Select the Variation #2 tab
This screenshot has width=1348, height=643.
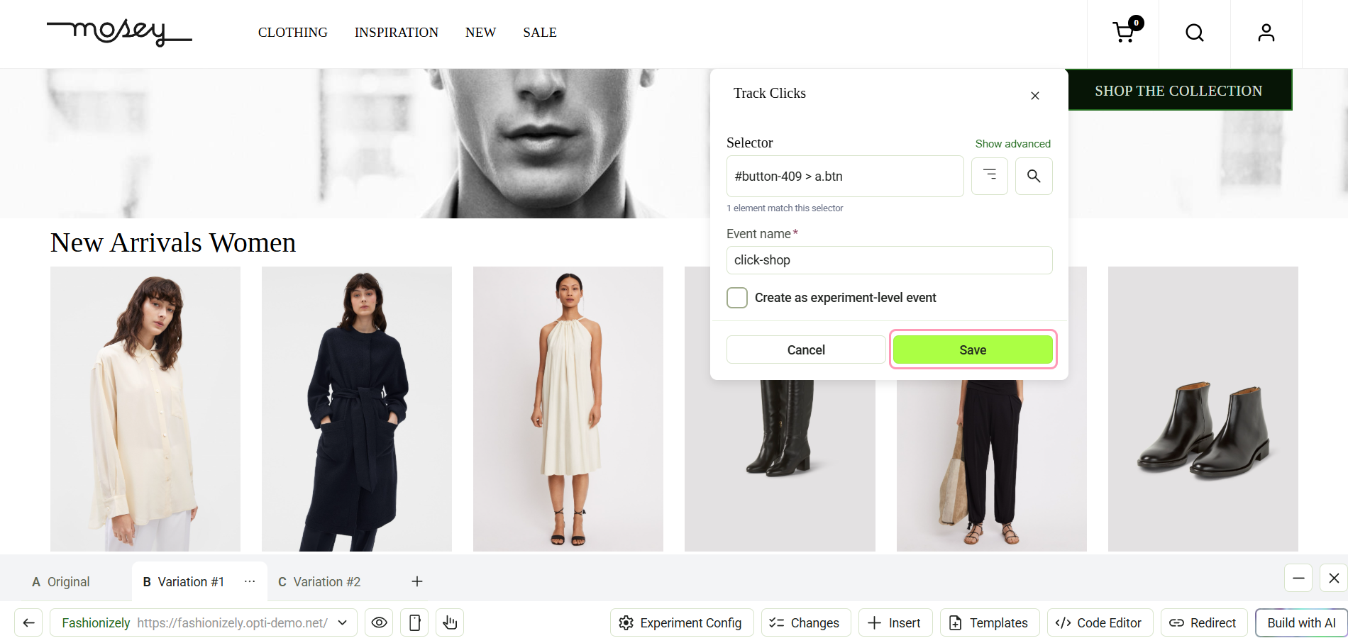point(319,581)
